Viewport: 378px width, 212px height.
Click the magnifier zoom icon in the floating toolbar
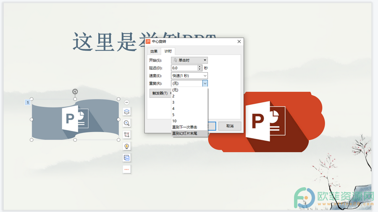(x=126, y=123)
